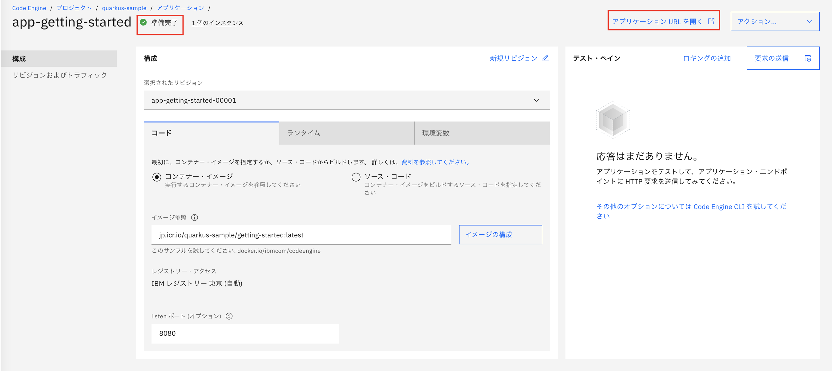Expand the アクション dropdown menu
The width and height of the screenshot is (832, 371).
coord(774,22)
